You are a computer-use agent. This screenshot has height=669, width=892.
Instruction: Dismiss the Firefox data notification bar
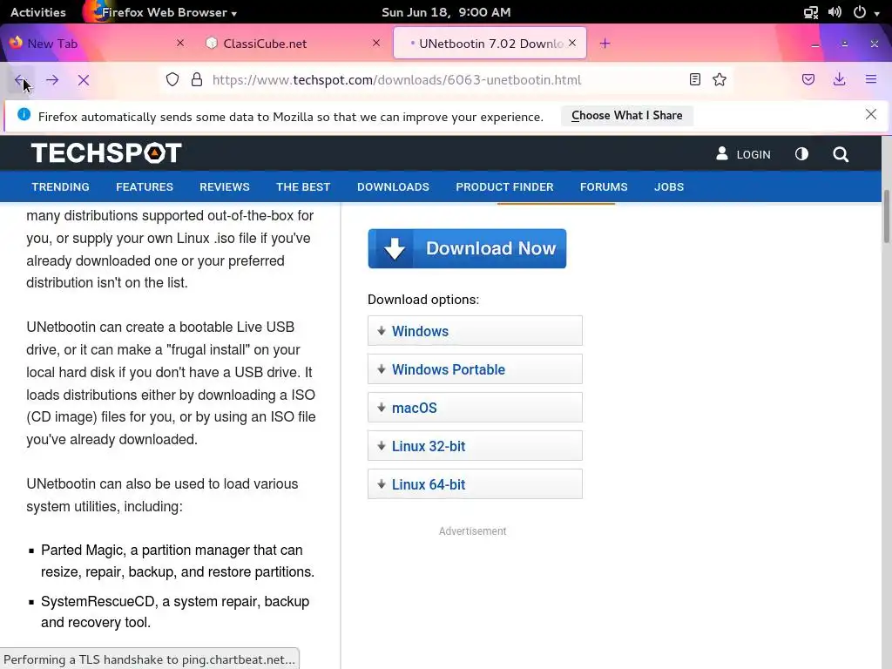[871, 114]
